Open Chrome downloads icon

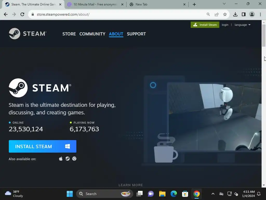point(235,15)
